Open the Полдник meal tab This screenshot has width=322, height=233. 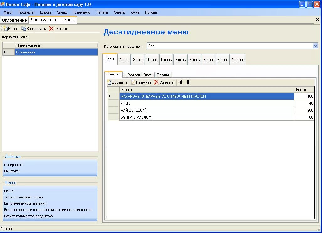point(163,75)
